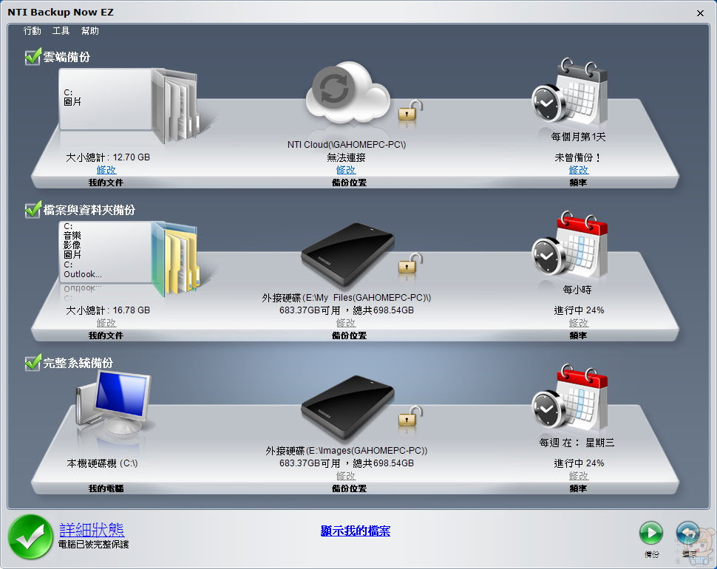Viewport: 717px width, 569px height.
Task: Toggle the 完整系統備份 checkbox
Action: click(x=33, y=364)
